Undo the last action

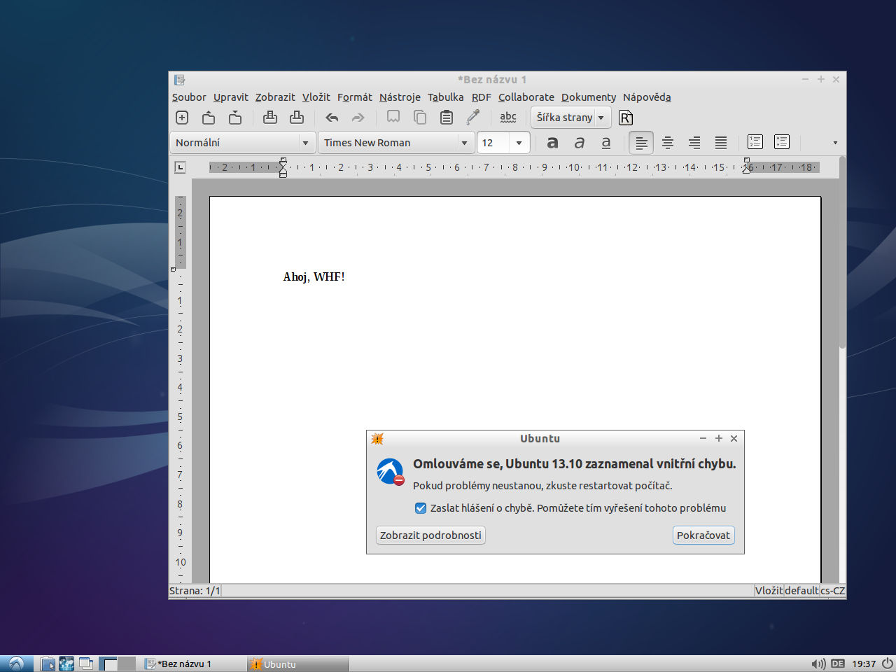click(x=332, y=118)
